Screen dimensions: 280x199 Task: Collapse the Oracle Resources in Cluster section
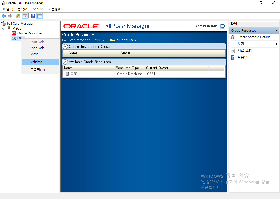click(x=65, y=46)
